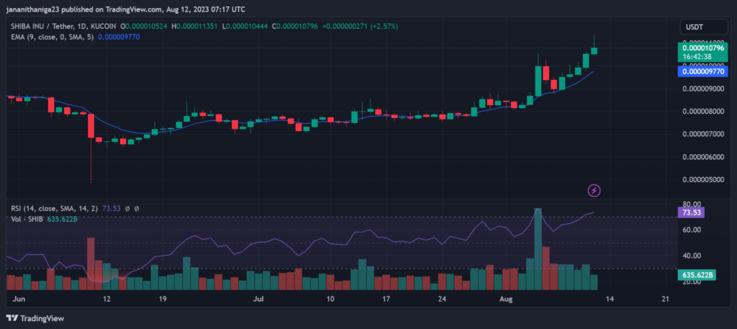Image resolution: width=737 pixels, height=329 pixels.
Task: Click the green current price label 0.000010796
Action: coord(702,48)
